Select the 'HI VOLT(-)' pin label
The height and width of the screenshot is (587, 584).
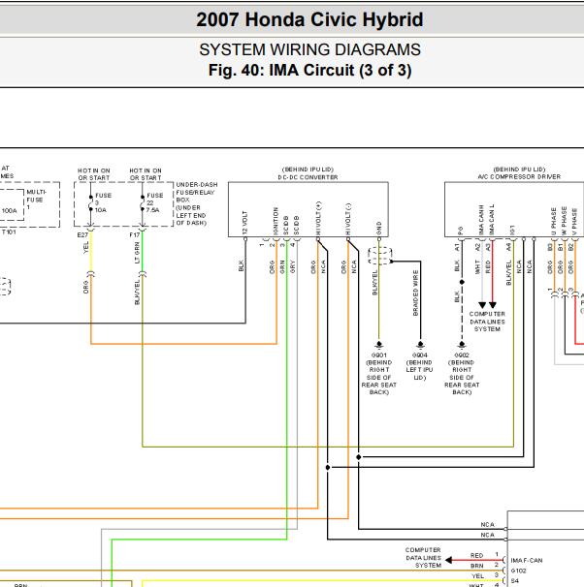tap(348, 219)
